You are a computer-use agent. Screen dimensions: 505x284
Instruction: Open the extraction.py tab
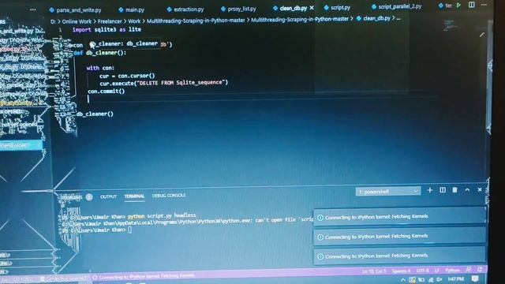tap(185, 9)
